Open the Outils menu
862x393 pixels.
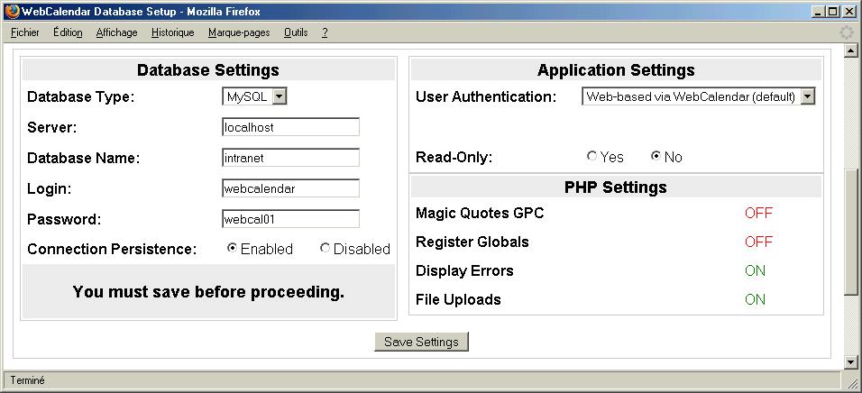tap(296, 32)
